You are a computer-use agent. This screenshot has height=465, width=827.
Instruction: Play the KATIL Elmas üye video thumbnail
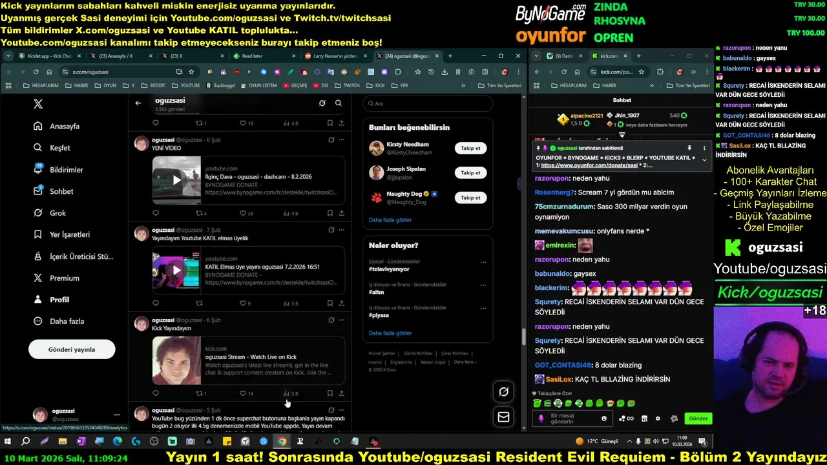(x=176, y=270)
